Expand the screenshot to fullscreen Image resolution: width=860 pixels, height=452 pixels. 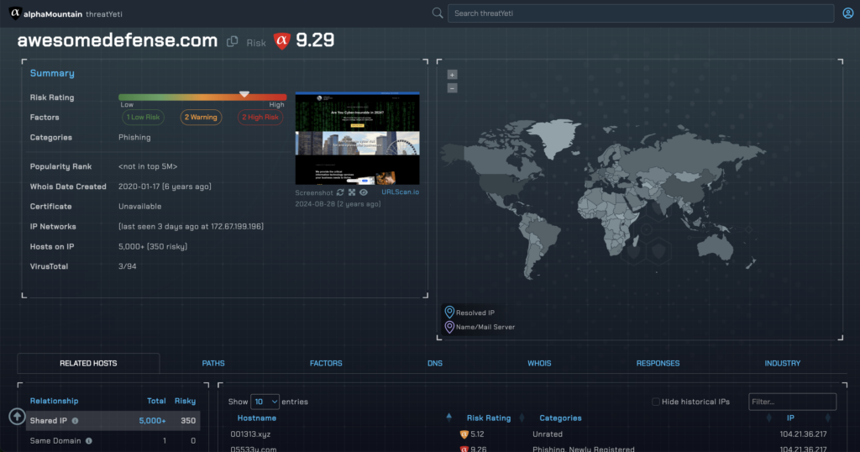352,192
